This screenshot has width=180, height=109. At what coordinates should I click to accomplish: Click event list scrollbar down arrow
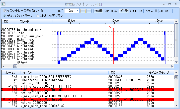pyautogui.click(x=176, y=107)
